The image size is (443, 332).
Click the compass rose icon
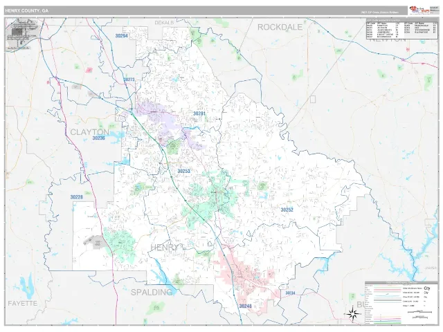point(354,313)
